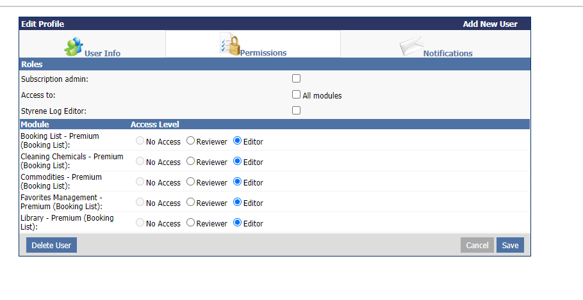Choose No Access for Library module

(140, 223)
